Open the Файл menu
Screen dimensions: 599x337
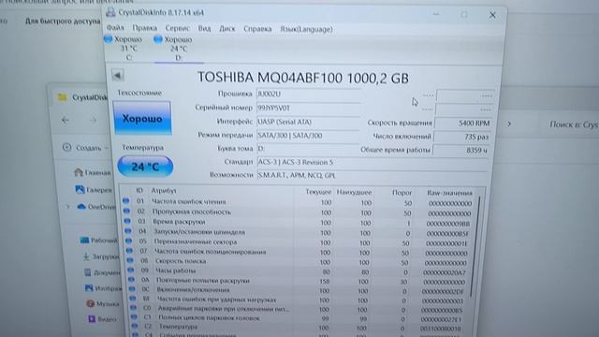pos(115,28)
